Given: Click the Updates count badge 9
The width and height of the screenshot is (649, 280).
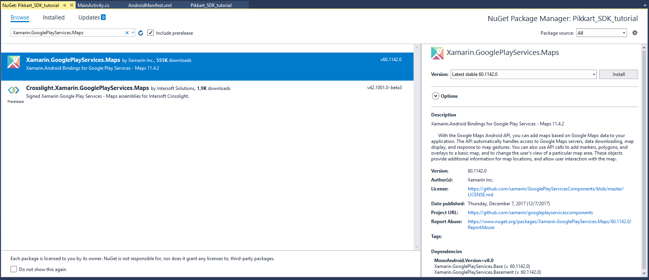Looking at the screenshot, I should 103,17.
